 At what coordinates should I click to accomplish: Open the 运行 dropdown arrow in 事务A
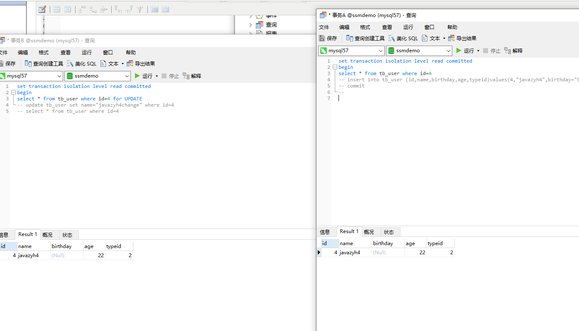coord(478,51)
